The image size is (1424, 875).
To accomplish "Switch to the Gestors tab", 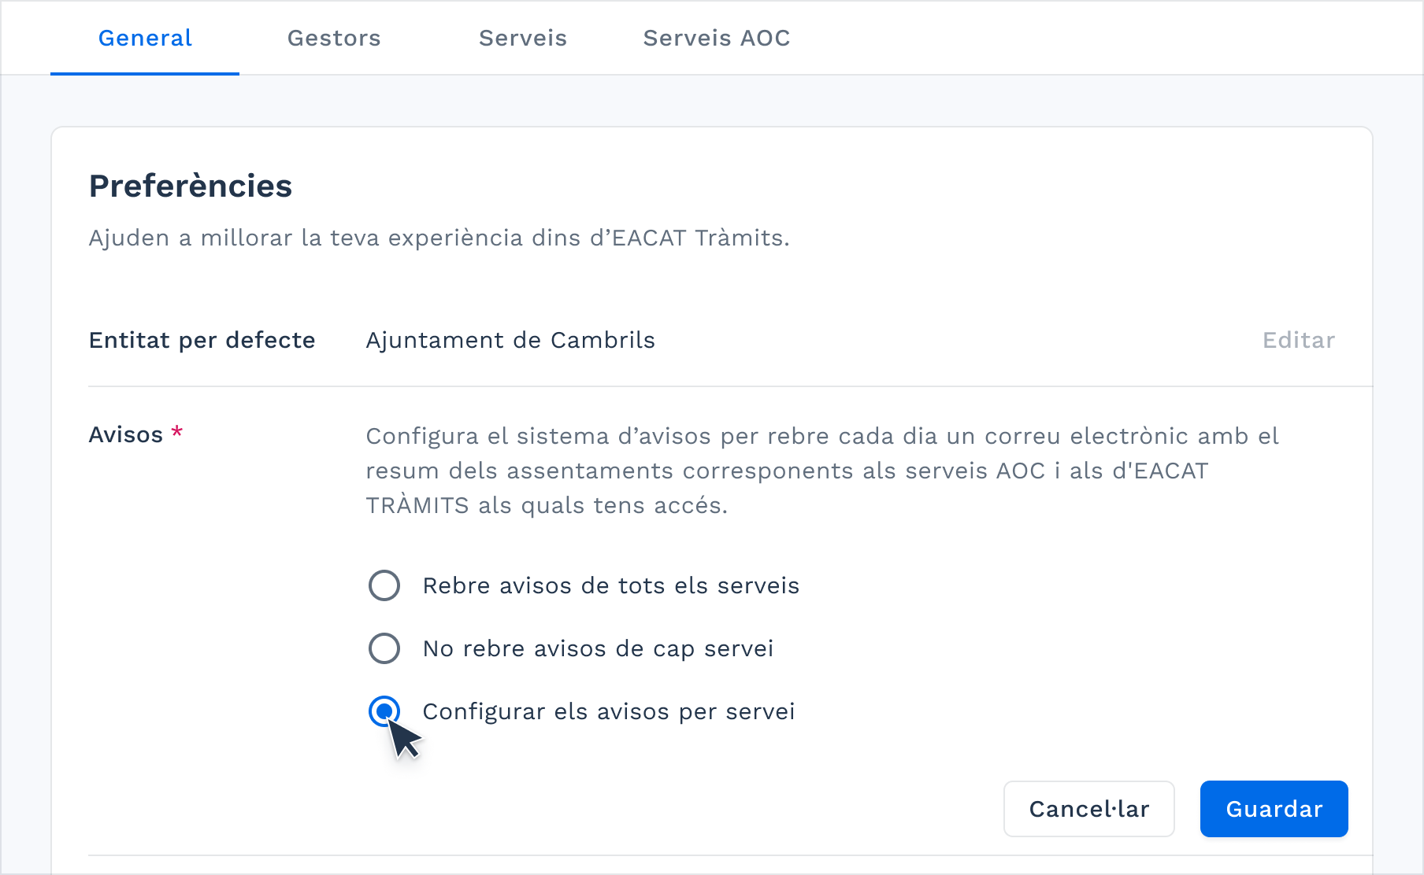I will coord(333,37).
